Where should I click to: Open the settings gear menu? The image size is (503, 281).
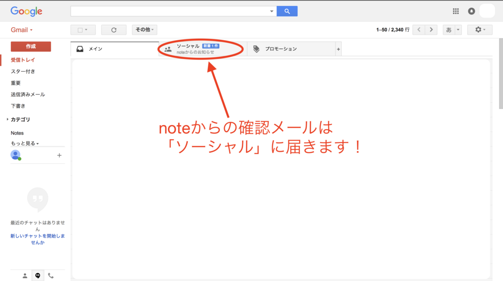479,30
